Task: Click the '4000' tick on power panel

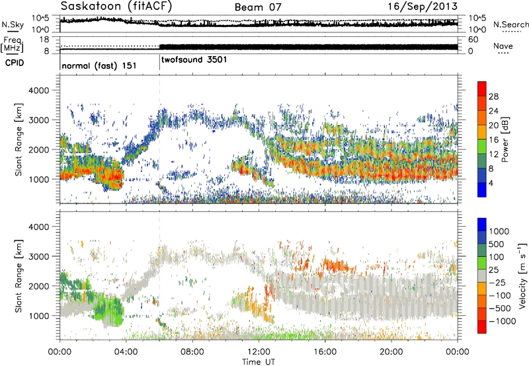Action: point(38,91)
